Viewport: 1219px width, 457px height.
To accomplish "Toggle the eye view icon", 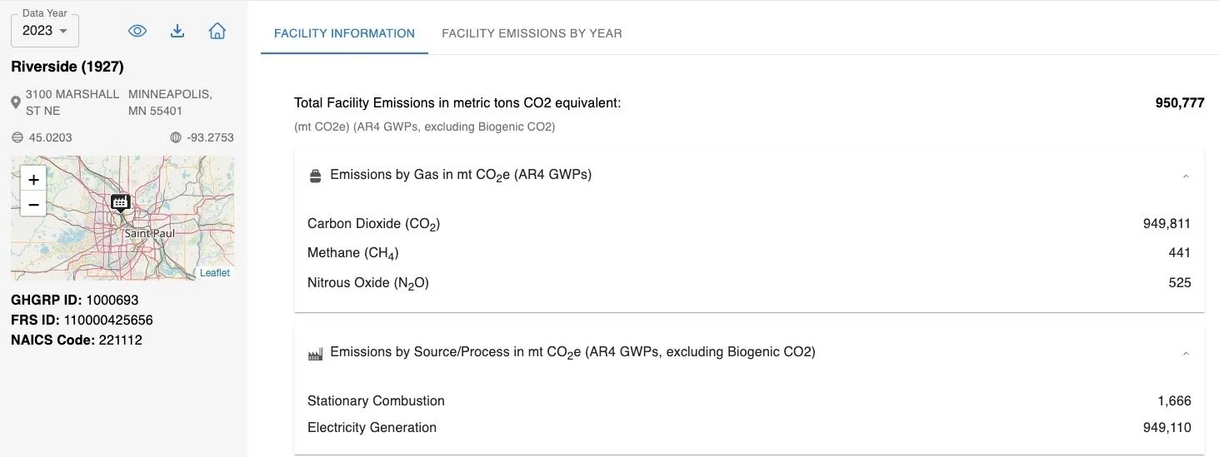I will [x=137, y=31].
